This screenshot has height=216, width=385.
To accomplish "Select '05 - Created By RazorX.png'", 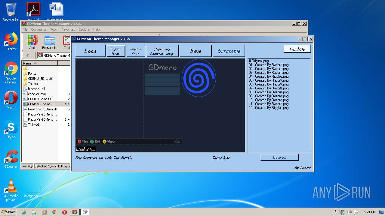I will [x=269, y=80].
